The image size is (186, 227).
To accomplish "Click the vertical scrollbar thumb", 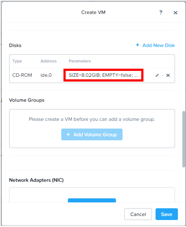I will (x=184, y=139).
